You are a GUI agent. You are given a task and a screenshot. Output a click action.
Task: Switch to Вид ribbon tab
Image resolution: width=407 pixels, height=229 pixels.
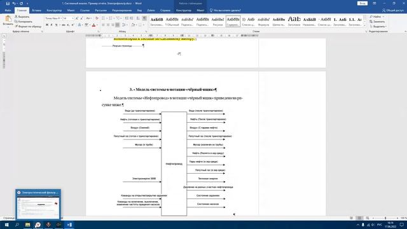139,10
